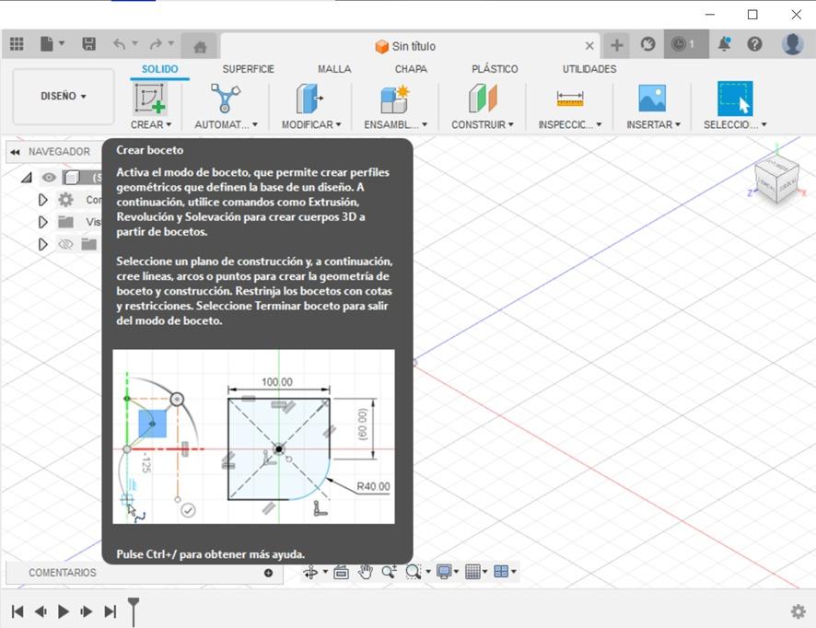Collapse the NAVEGADOR panel arrows
816x628 pixels.
tap(15, 152)
